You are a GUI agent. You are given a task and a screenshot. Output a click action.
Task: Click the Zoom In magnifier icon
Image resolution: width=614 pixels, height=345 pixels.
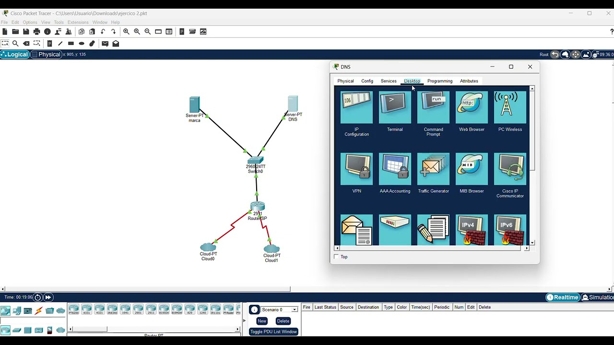tap(126, 32)
